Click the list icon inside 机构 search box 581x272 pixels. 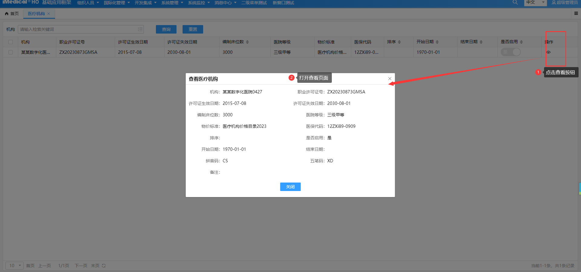coord(140,29)
